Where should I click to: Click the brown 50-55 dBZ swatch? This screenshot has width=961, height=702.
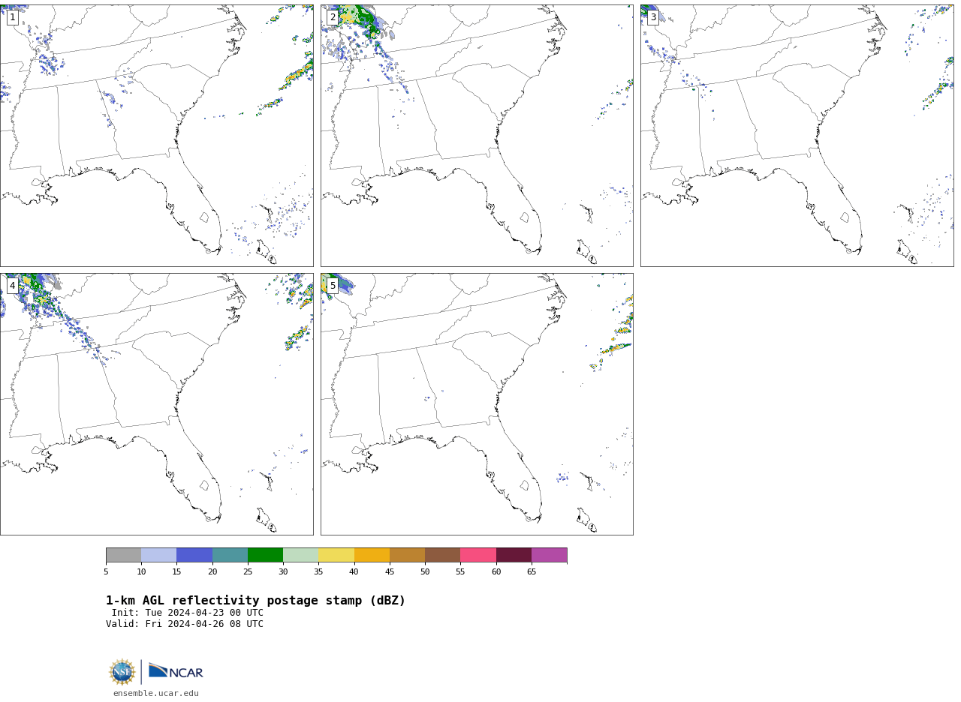click(x=442, y=555)
